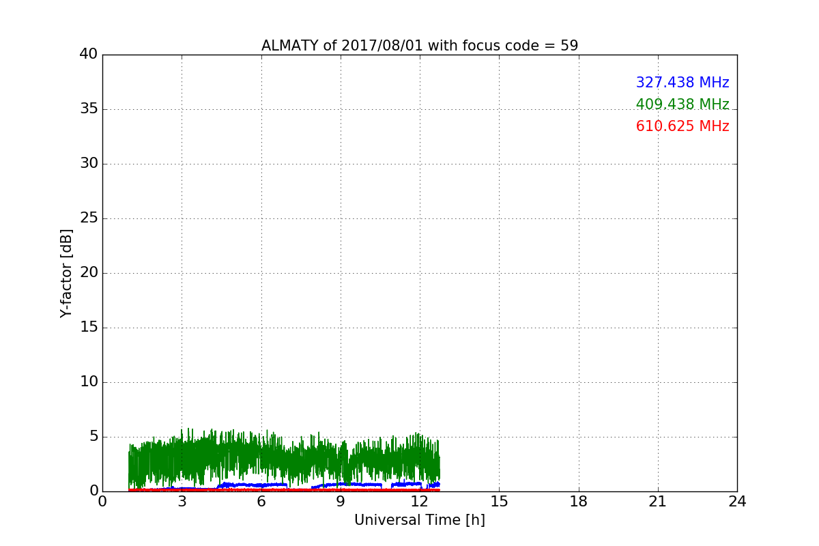Click the Universal Time [h] axis label
Screen dimensions: 819x546
[x=420, y=520]
